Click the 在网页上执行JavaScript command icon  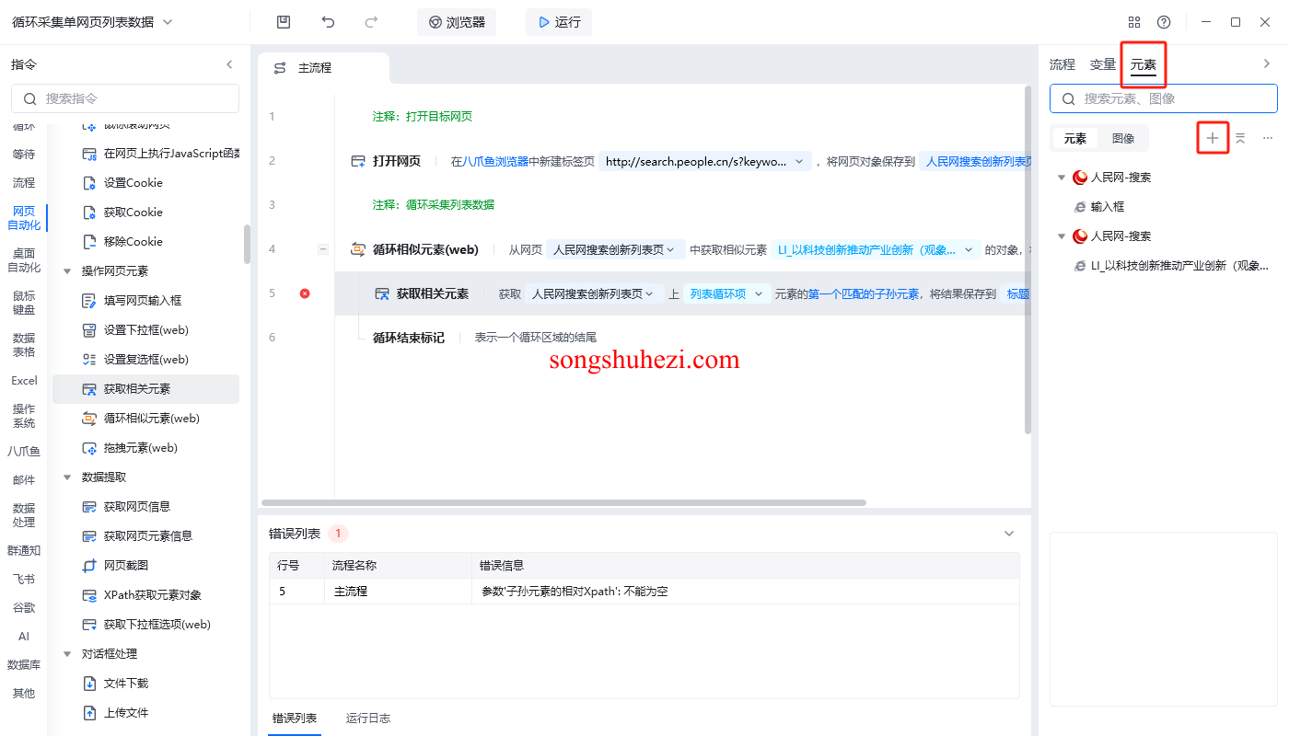point(89,154)
